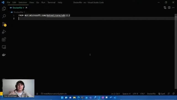Open the Docker view in activity bar
177x100 pixels.
pos(4,55)
